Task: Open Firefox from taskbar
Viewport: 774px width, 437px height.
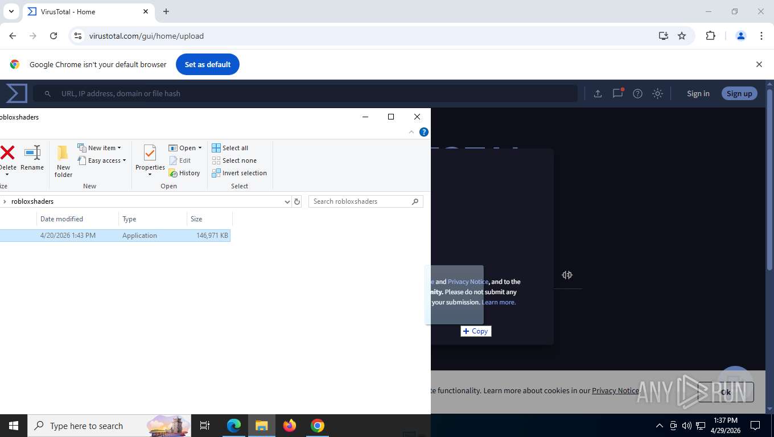Action: (x=290, y=426)
